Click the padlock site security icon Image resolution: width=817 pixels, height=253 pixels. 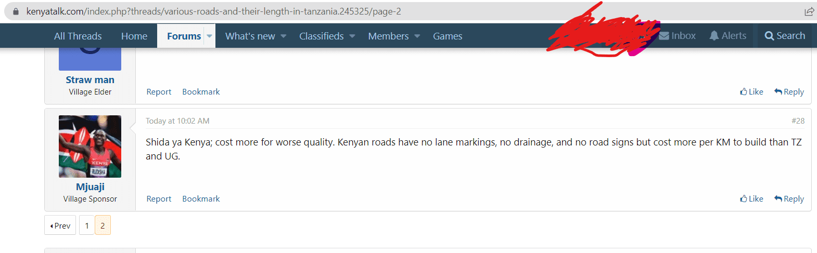16,11
